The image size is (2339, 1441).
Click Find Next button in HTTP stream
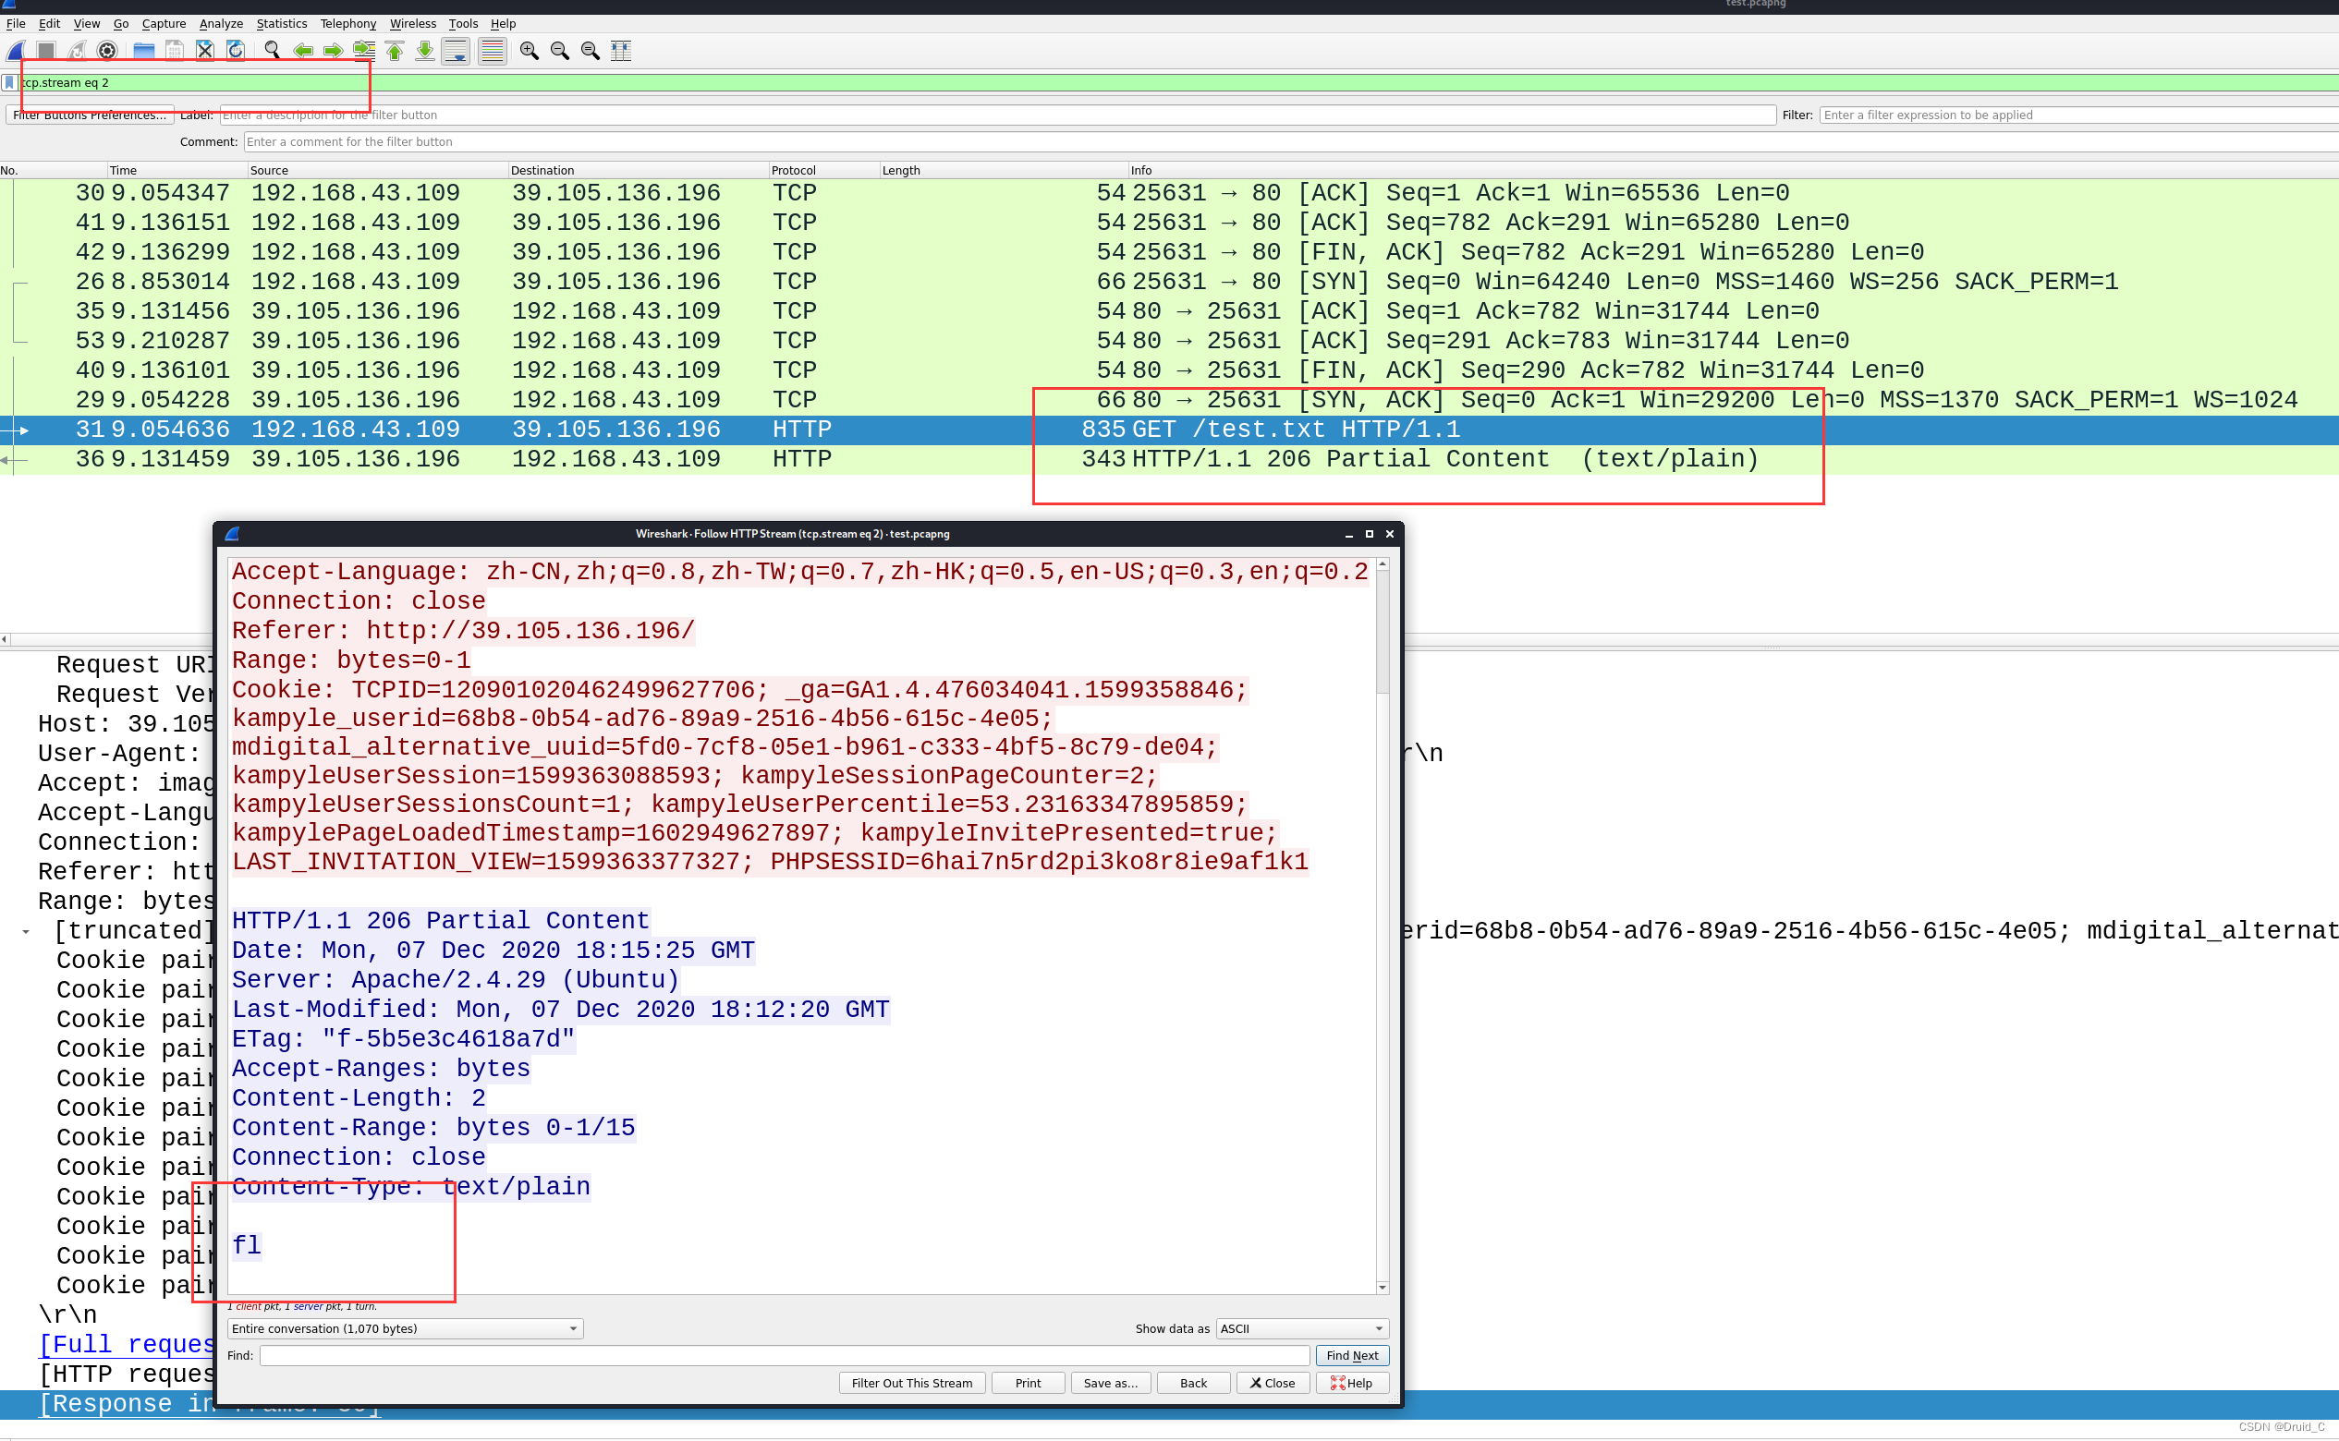pos(1352,1354)
